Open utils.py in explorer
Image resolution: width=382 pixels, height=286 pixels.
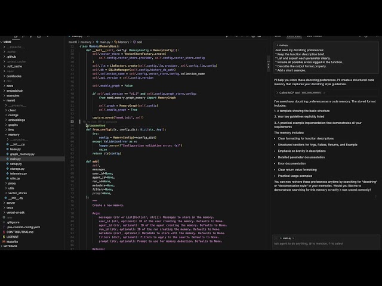pos(15,178)
